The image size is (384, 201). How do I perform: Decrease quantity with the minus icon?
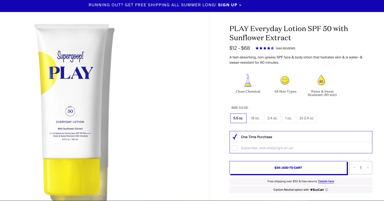point(354,168)
